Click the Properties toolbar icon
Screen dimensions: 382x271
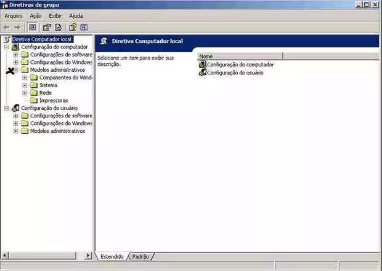click(x=46, y=27)
